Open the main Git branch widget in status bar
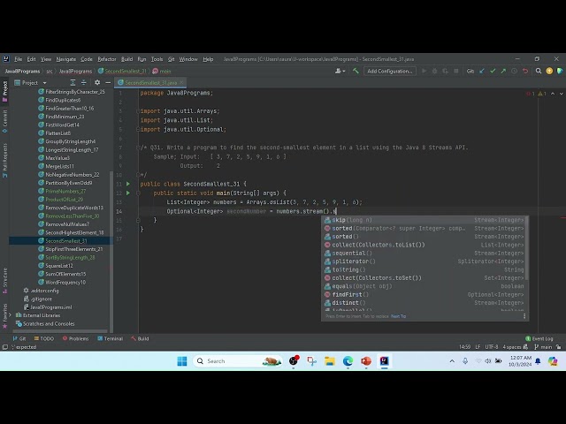 click(543, 347)
